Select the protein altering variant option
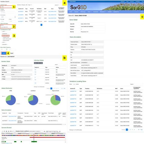The image size is (144, 144). pyautogui.click(x=7, y=39)
